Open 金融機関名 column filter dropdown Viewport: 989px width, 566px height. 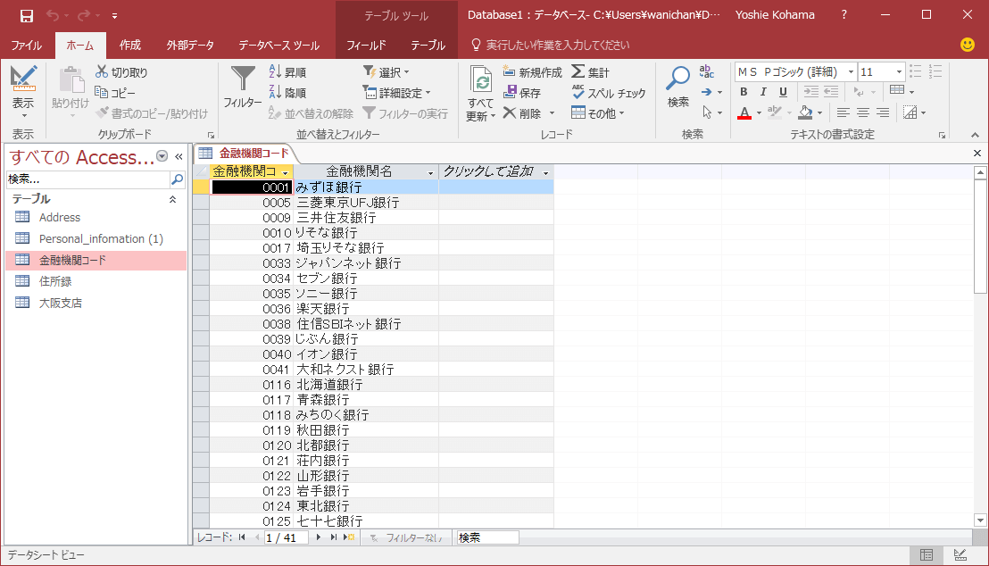tap(431, 172)
